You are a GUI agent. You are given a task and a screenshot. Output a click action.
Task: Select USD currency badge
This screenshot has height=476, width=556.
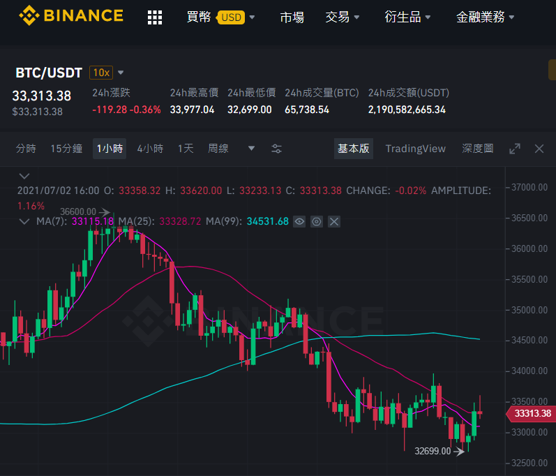pyautogui.click(x=231, y=17)
